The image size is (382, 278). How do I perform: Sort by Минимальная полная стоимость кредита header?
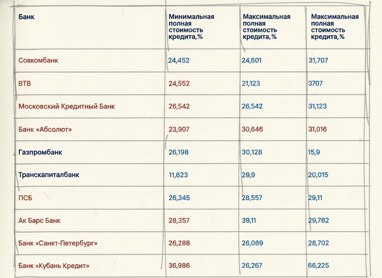pyautogui.click(x=191, y=27)
